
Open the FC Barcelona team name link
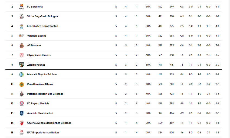pyautogui.click(x=35, y=7)
